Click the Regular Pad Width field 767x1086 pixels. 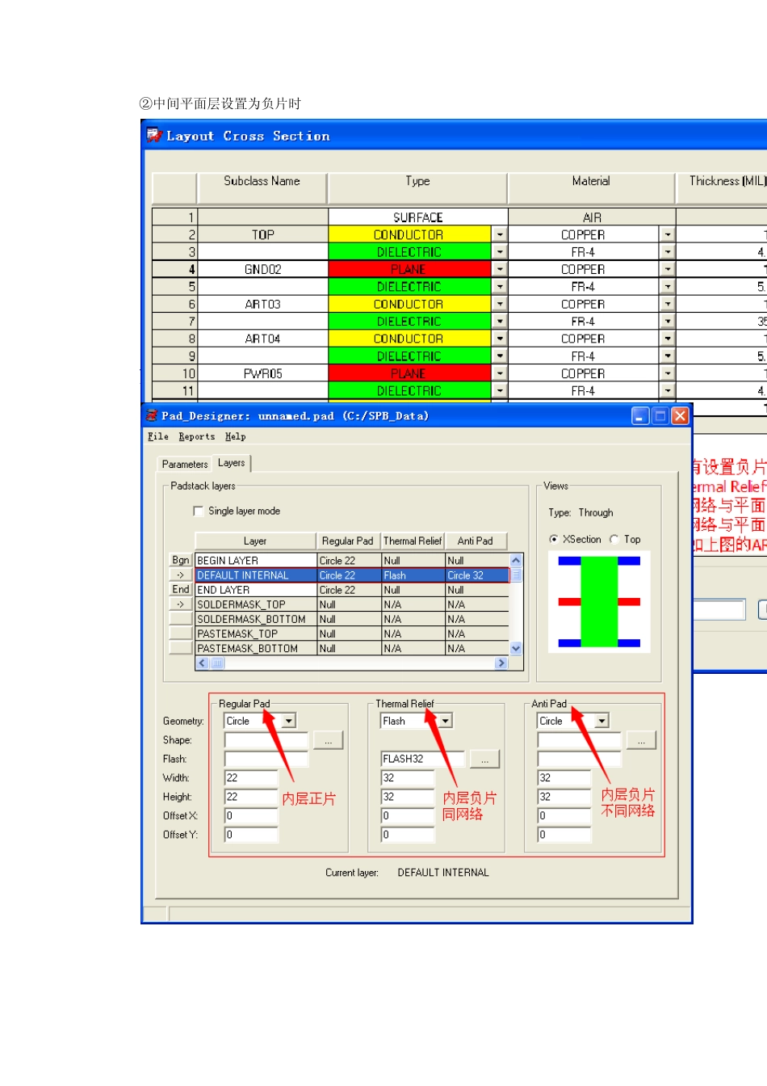coord(250,778)
